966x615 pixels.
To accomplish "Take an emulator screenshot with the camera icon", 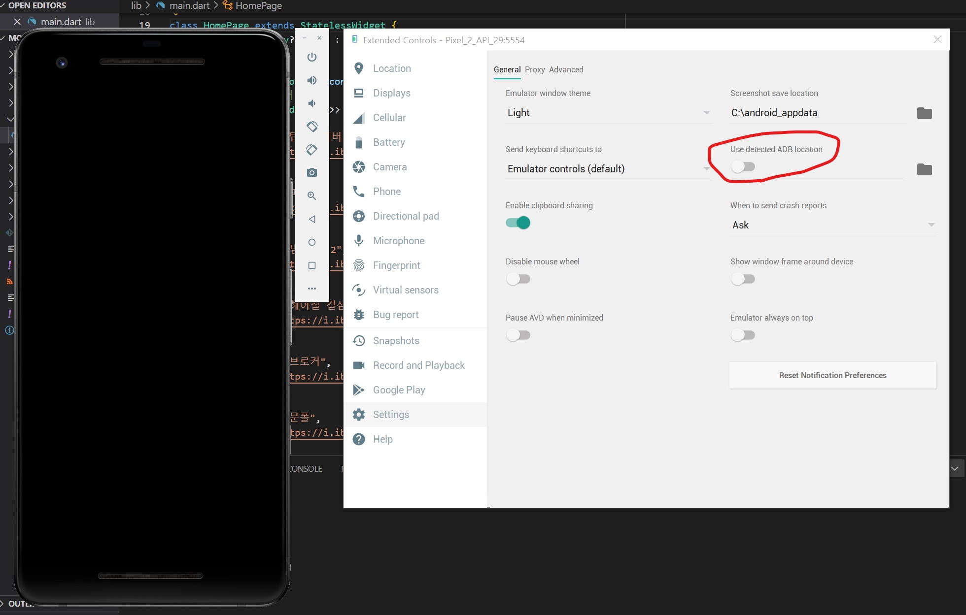I will tap(312, 173).
